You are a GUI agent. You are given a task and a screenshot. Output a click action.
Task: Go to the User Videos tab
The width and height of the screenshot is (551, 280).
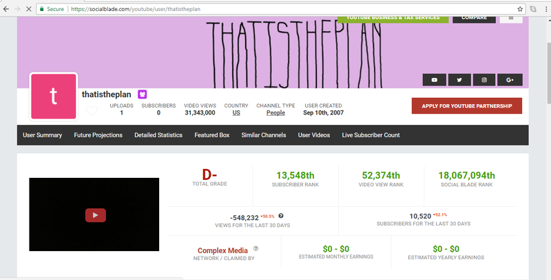(314, 135)
